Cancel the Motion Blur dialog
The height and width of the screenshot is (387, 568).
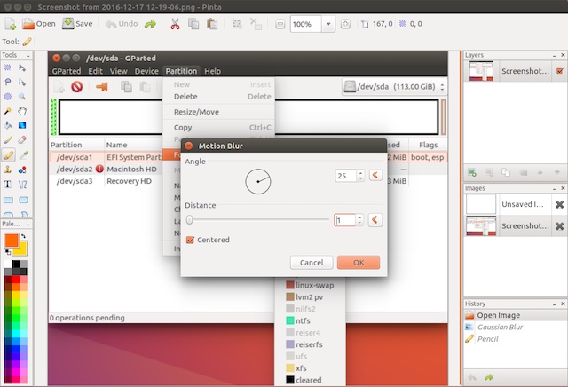click(x=312, y=263)
